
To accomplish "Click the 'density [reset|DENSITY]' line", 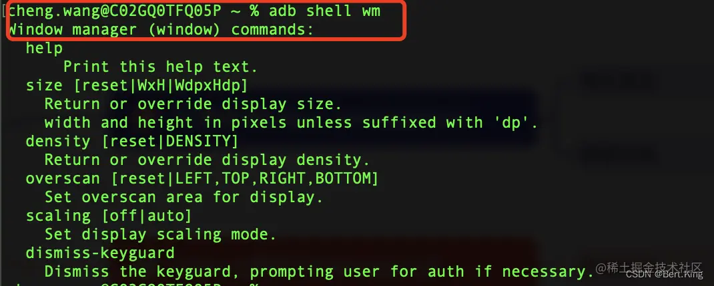I will (x=132, y=141).
